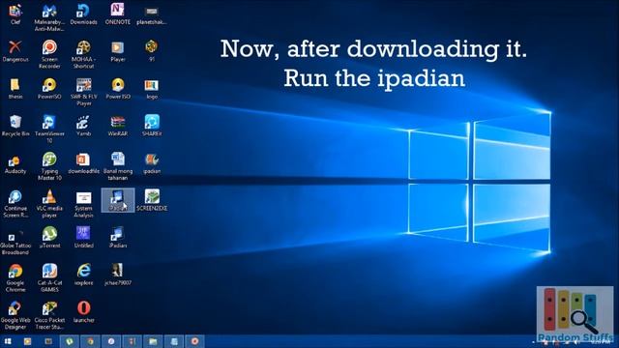Select the Cat-A-Cat GAMES shortcut

tap(49, 278)
